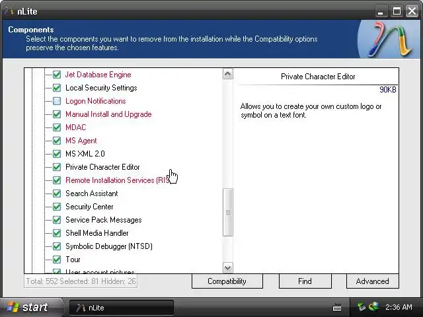Image resolution: width=423 pixels, height=317 pixels.
Task: Select the Manual Install and Upgrade label
Action: pos(108,114)
